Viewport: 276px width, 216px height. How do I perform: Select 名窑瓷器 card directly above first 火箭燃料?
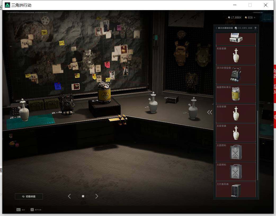(236, 133)
